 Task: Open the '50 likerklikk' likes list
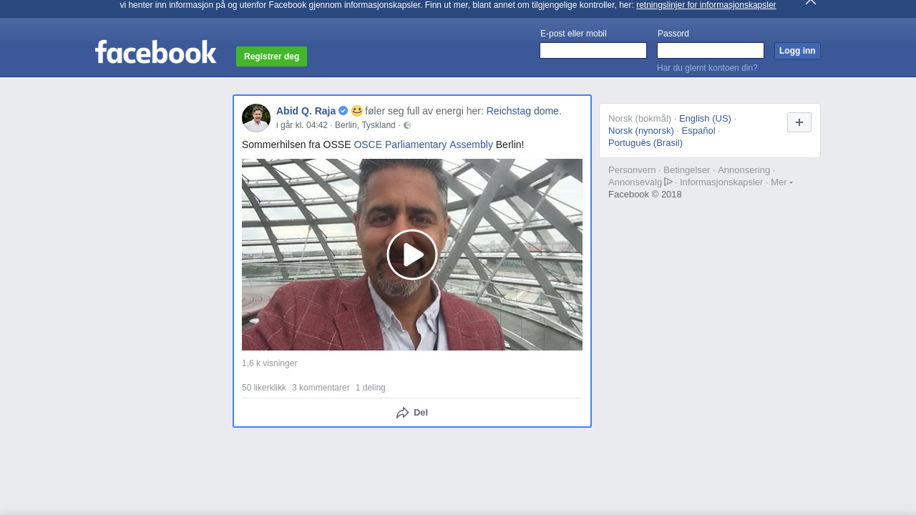click(264, 388)
